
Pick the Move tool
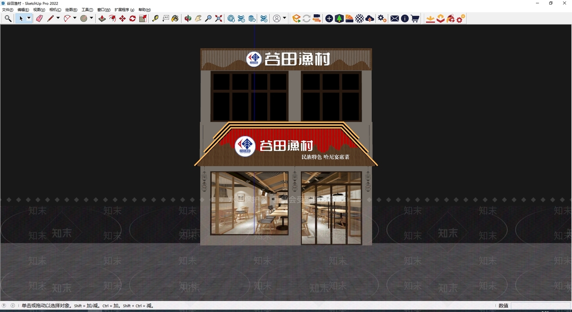click(x=123, y=19)
